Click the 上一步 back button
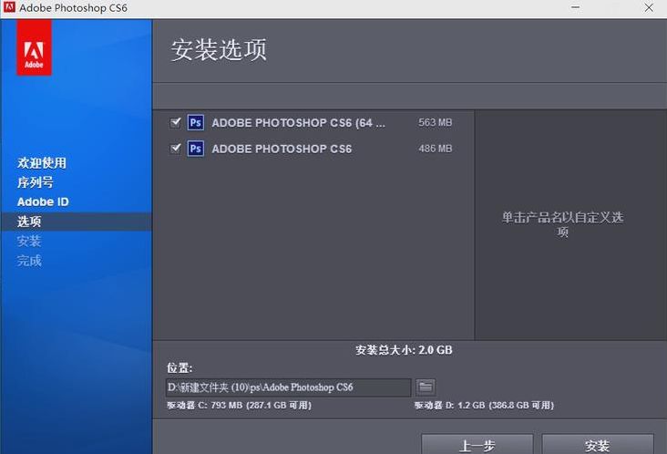Image resolution: width=667 pixels, height=454 pixels. pos(477,444)
